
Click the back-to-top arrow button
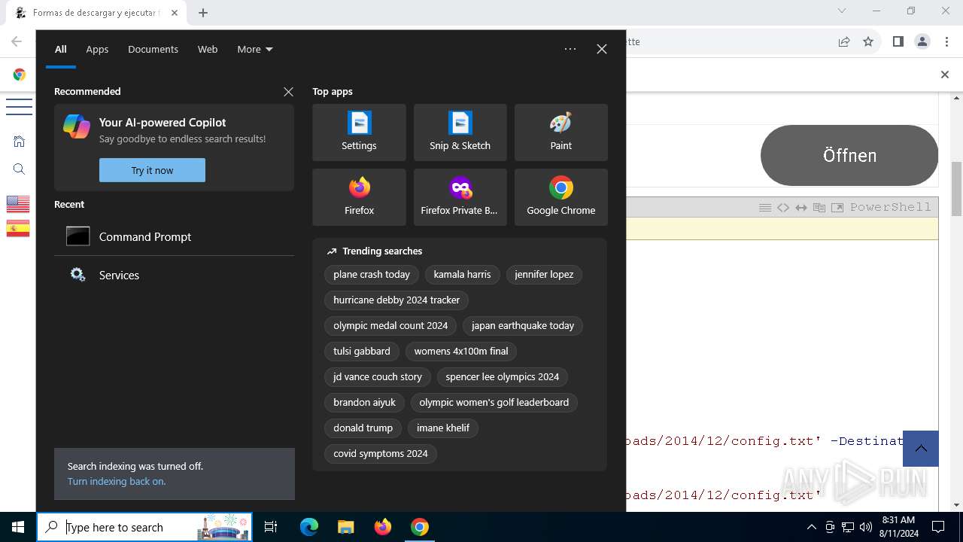[921, 449]
